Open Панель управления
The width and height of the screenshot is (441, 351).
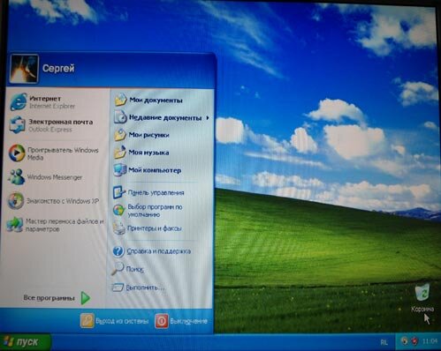156,193
